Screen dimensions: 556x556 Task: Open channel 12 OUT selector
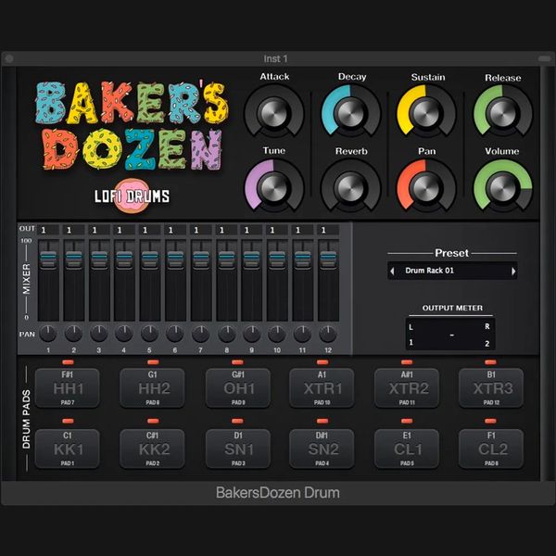[x=328, y=230]
